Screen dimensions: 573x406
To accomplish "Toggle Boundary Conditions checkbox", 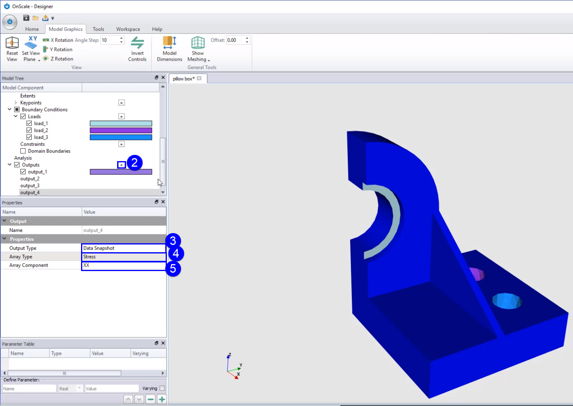I will (x=17, y=110).
